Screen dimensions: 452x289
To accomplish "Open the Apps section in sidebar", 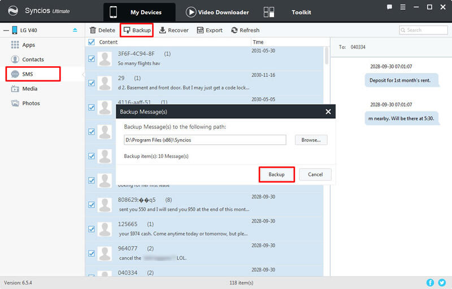I will (28, 45).
